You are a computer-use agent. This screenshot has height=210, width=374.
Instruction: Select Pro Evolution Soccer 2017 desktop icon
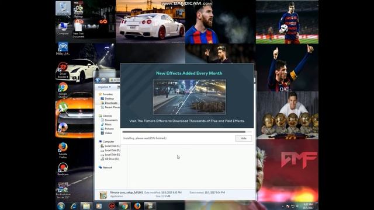(x=63, y=191)
